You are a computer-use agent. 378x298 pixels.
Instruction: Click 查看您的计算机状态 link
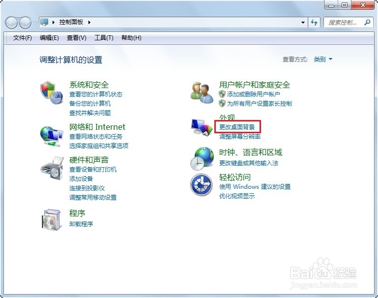pos(96,94)
